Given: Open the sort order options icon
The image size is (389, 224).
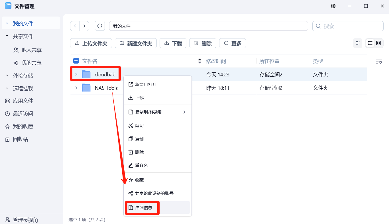Looking at the screenshot, I should point(358,43).
